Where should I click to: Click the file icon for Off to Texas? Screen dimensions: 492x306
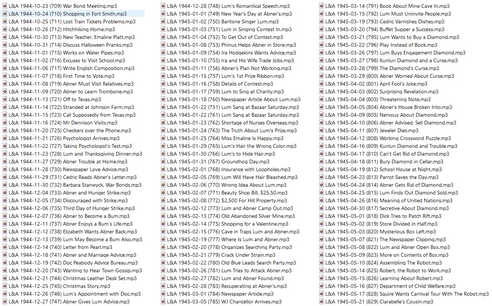point(5,99)
